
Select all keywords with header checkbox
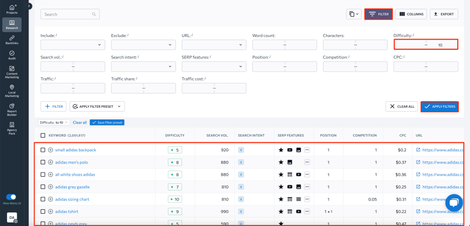pyautogui.click(x=43, y=136)
